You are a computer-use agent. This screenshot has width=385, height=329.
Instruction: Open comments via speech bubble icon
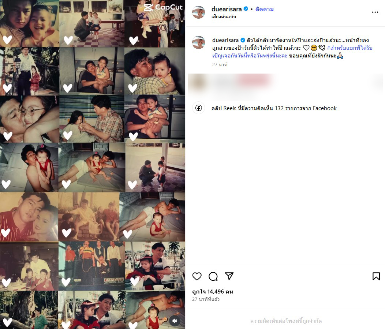(x=213, y=276)
